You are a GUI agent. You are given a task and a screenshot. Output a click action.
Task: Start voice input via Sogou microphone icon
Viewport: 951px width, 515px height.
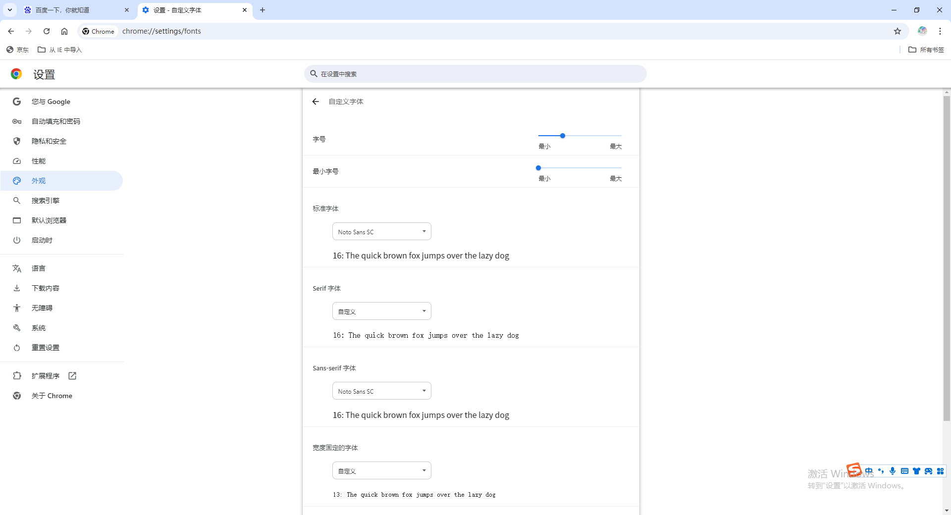coord(893,471)
